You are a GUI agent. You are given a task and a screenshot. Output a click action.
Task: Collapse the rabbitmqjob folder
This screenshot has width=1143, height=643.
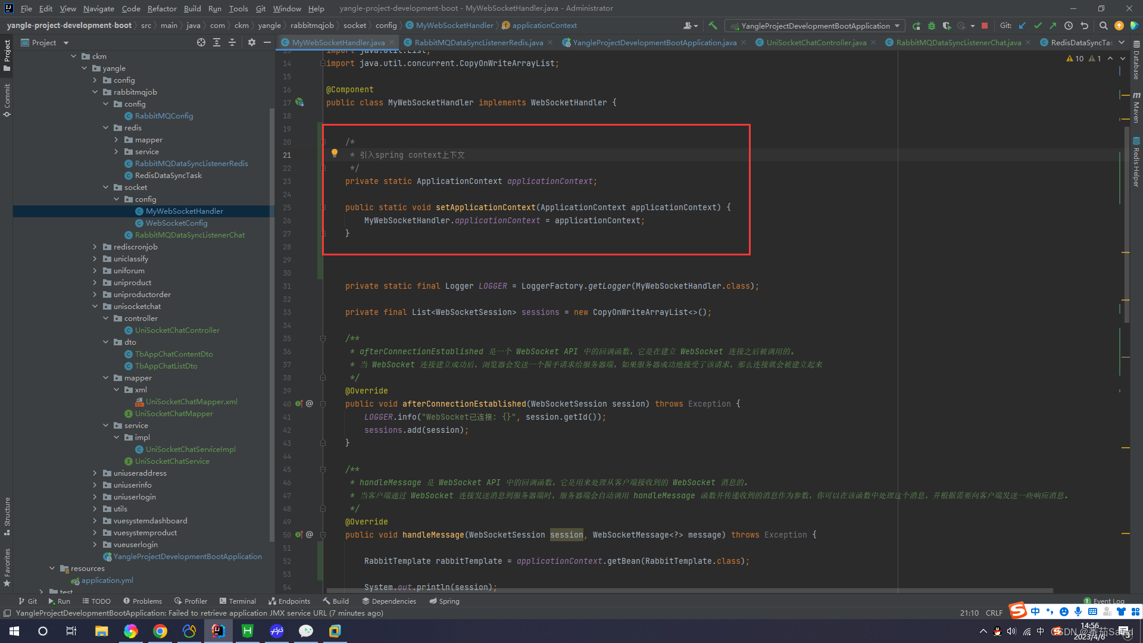(x=95, y=92)
